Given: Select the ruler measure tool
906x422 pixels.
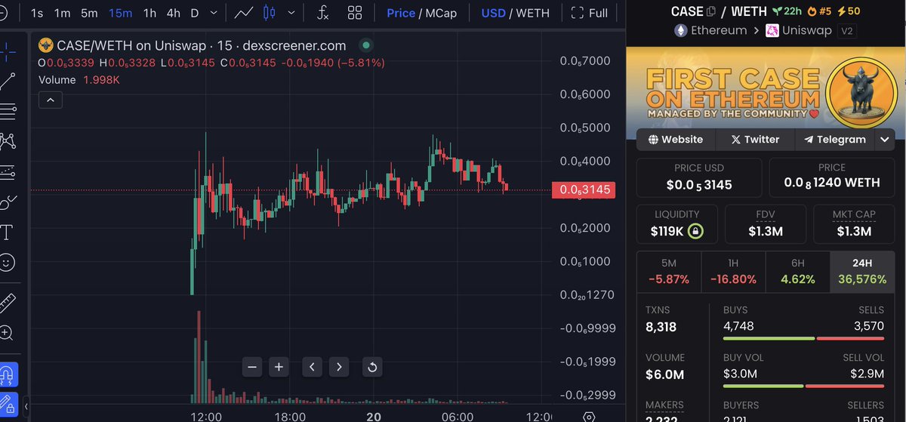Looking at the screenshot, I should 8,303.
